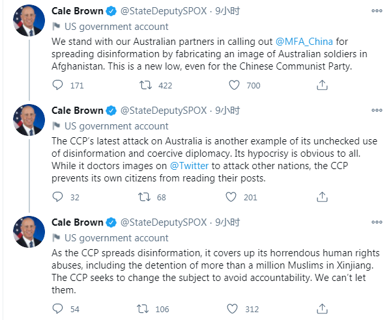
Task: Reply to the tweet about Xinjiang
Action: (x=58, y=309)
